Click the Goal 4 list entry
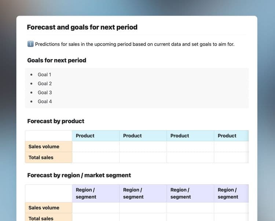 point(45,101)
